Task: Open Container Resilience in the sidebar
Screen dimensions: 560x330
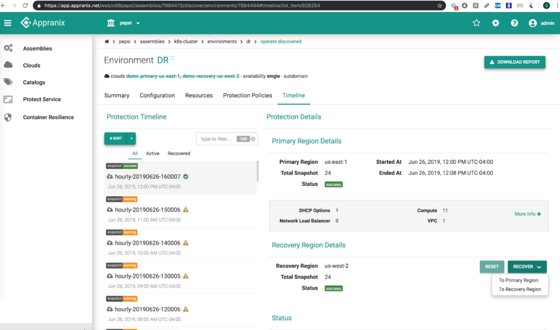Action: click(x=48, y=117)
